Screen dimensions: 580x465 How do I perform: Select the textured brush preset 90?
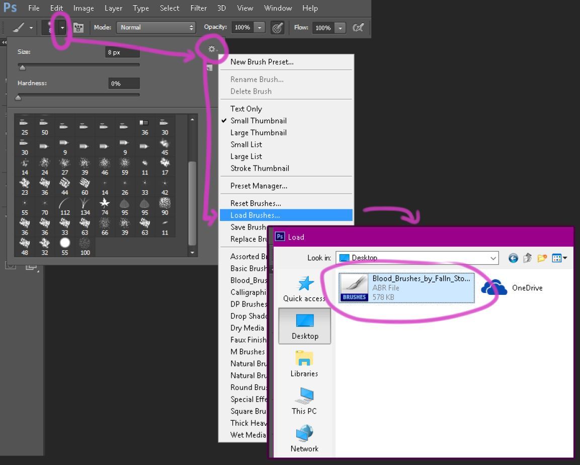coord(165,206)
